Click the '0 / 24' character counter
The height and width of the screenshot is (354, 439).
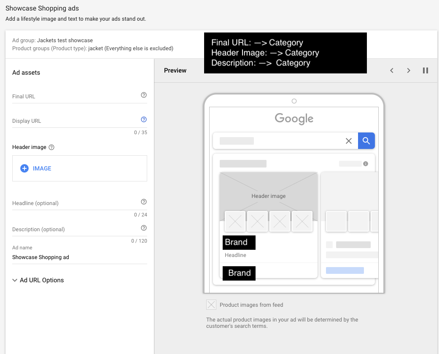pyautogui.click(x=140, y=215)
